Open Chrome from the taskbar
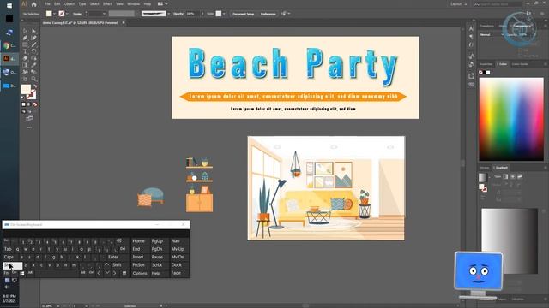Screen dimensions: 549x308 coord(7,45)
